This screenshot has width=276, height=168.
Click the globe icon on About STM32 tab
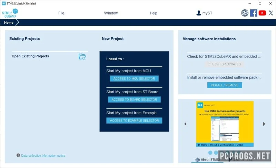tap(197, 159)
